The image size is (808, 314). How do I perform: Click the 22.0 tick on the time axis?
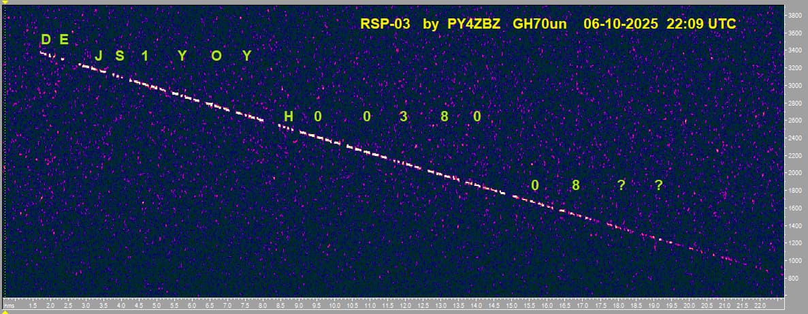click(760, 307)
